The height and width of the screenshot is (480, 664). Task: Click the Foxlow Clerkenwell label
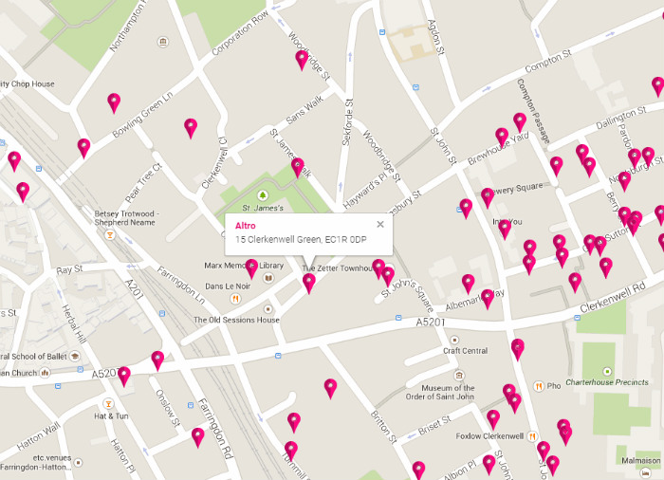pos(489,436)
